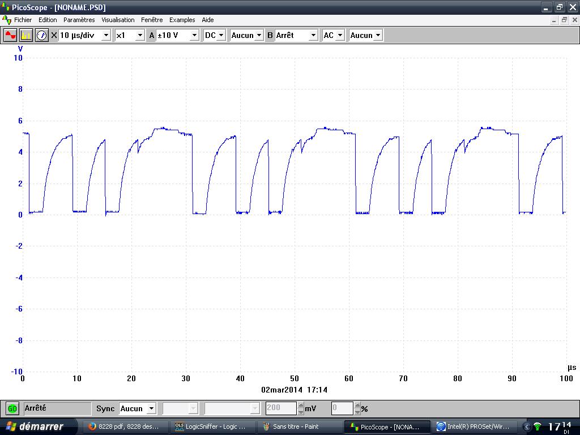Click the Sync label in the bottom bar
Screen dimensions: 580x435
point(105,409)
